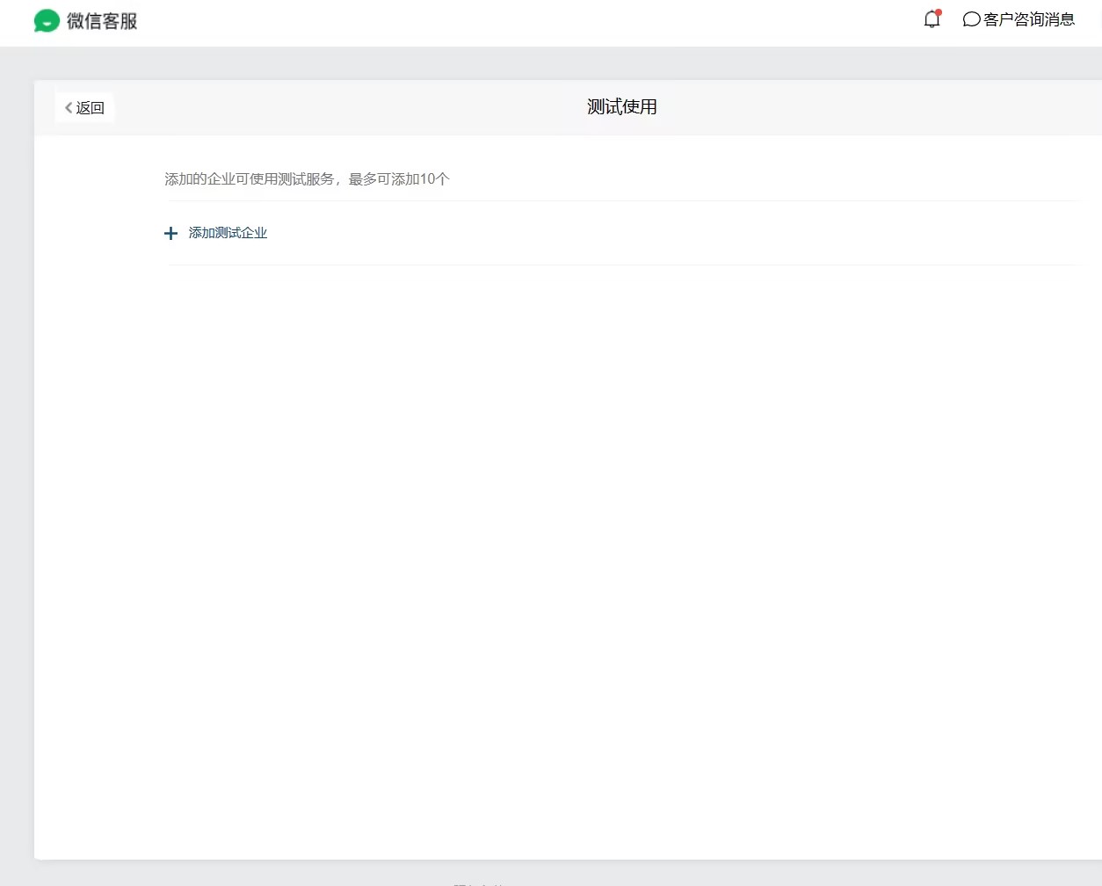Click the partially visible footer text at bottom

479,882
